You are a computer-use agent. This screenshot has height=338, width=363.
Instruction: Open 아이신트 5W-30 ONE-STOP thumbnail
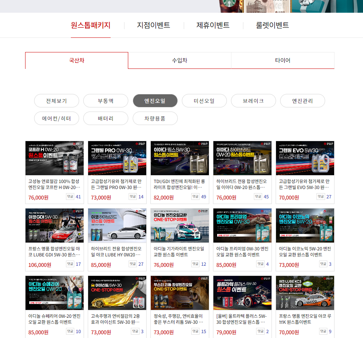[x=117, y=293]
